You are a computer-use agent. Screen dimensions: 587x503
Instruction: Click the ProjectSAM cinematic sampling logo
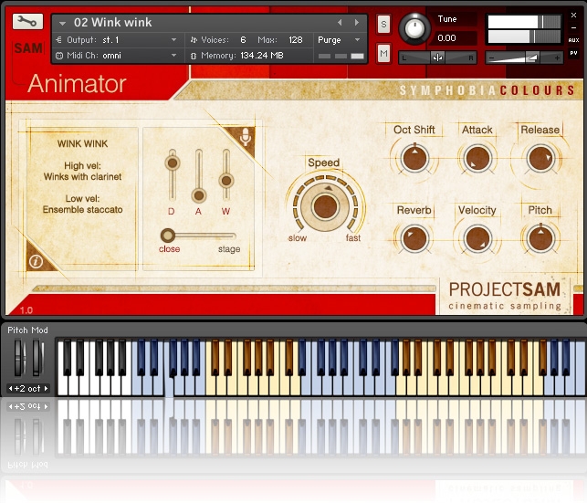click(x=504, y=296)
